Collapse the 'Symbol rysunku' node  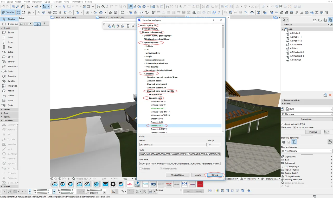pos(143,43)
